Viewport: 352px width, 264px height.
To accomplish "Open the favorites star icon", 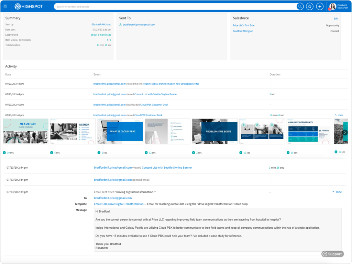I will click(310, 7).
